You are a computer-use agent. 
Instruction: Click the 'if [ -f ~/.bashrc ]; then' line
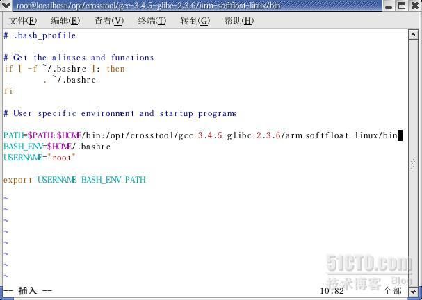pos(65,69)
